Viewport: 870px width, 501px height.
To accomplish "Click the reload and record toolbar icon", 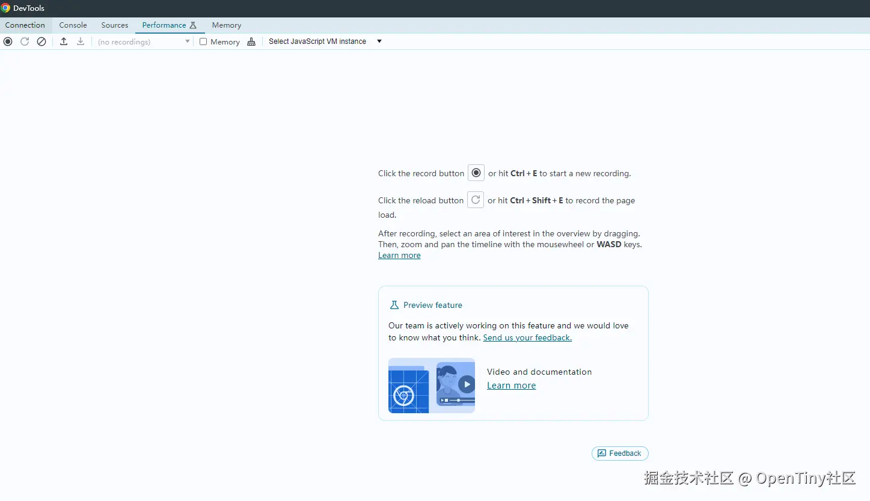I will [x=25, y=41].
